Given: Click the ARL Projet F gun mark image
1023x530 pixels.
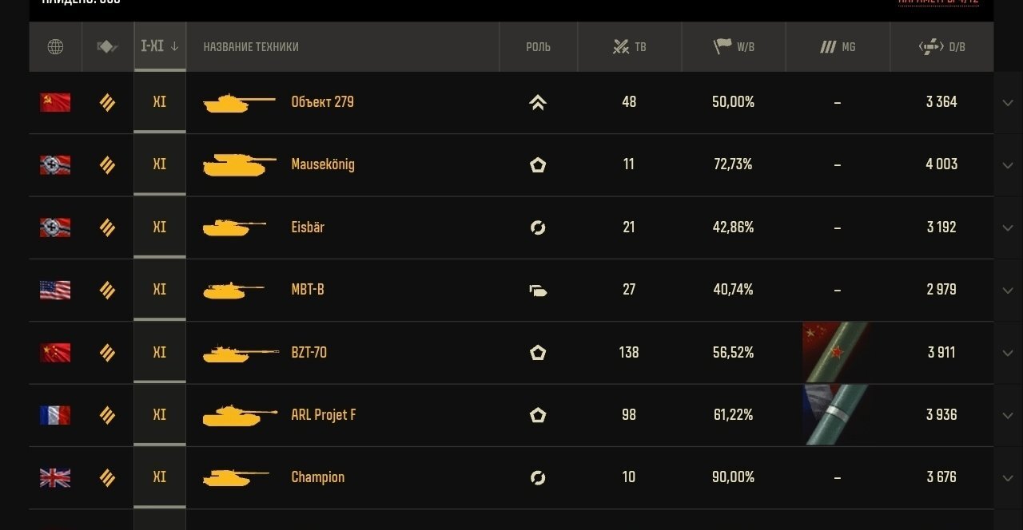Looking at the screenshot, I should pos(835,415).
